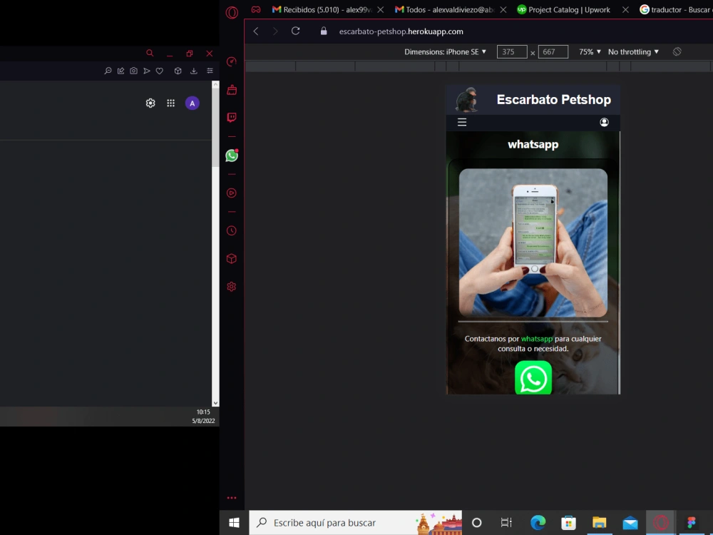Expand the 75% zoom dropdown
This screenshot has width=713, height=535.
(x=590, y=52)
